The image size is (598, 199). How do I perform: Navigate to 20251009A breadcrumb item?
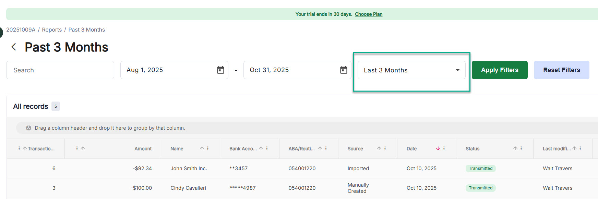click(21, 30)
